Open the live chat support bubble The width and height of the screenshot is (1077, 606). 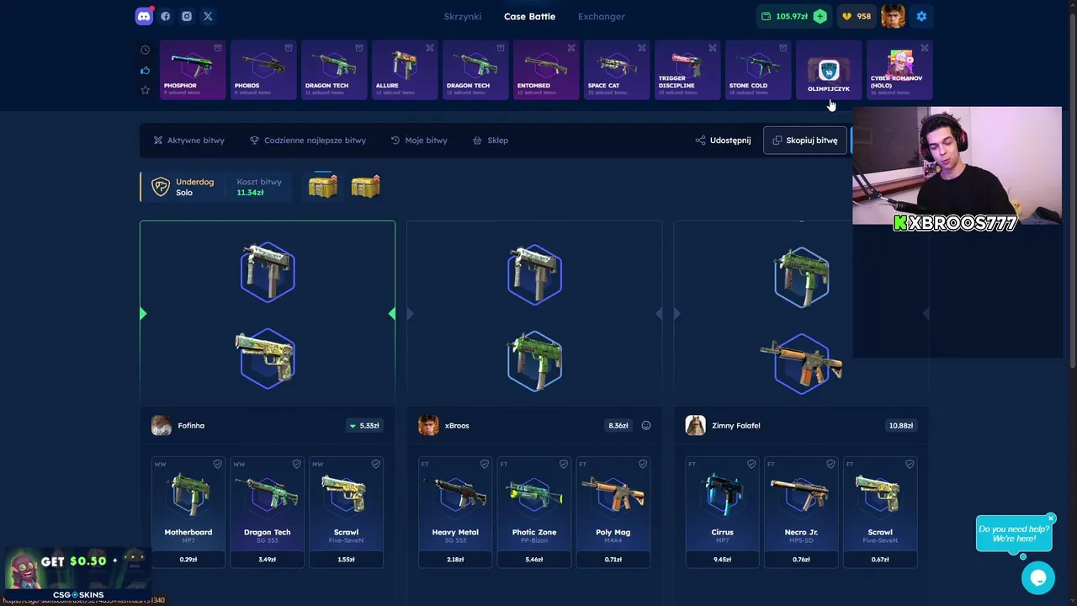(1037, 577)
